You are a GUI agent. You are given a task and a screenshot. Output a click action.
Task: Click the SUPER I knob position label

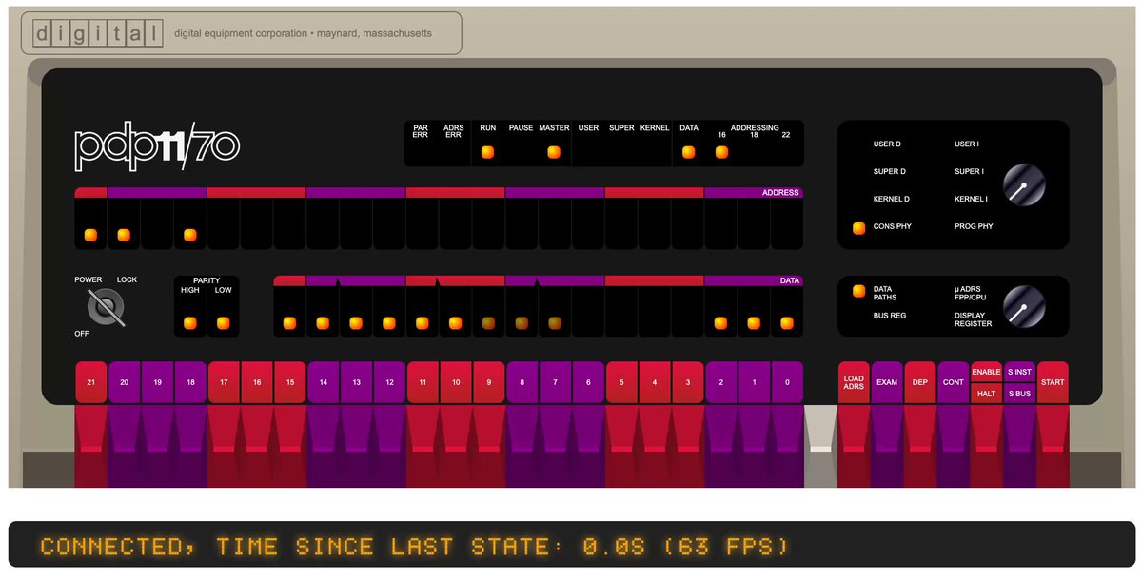point(971,172)
